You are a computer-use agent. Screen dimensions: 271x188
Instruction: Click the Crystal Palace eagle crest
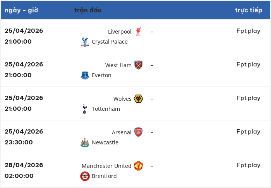[85, 42]
